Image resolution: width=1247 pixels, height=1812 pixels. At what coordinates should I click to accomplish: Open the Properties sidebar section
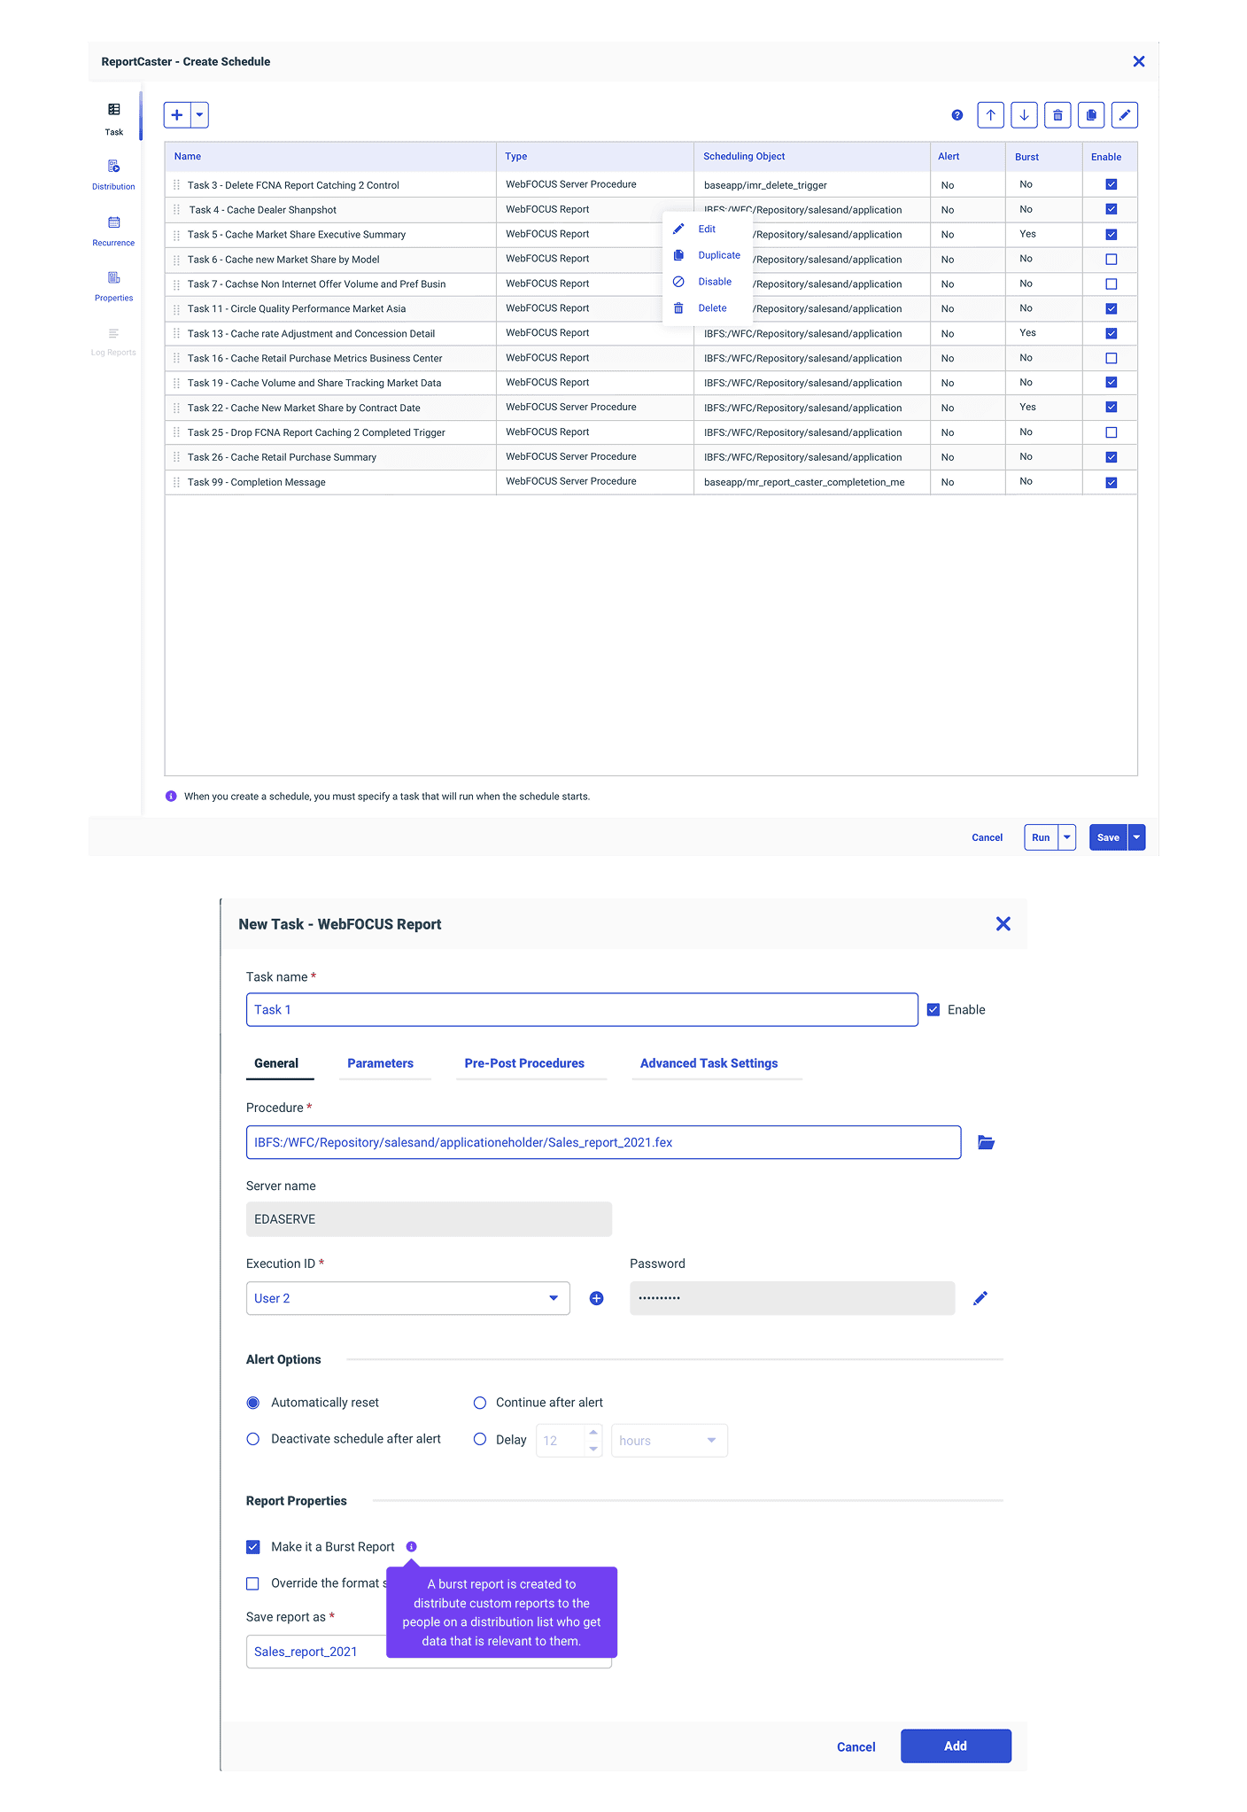(113, 285)
